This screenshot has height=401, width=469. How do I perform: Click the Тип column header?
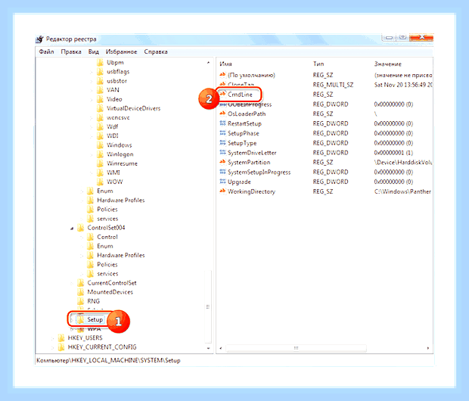(x=318, y=64)
